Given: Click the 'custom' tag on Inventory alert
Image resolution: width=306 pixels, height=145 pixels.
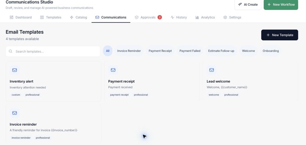Looking at the screenshot, I should click(16, 95).
